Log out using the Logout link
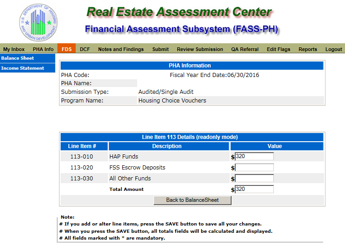Screen dimensions: 345x246 (334, 49)
